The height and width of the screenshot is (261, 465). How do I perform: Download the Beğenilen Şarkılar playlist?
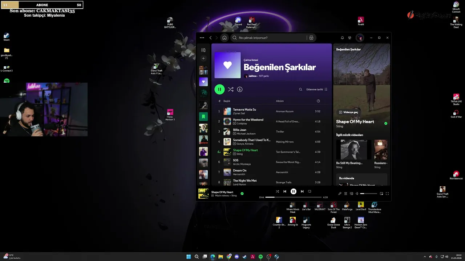[x=240, y=89]
